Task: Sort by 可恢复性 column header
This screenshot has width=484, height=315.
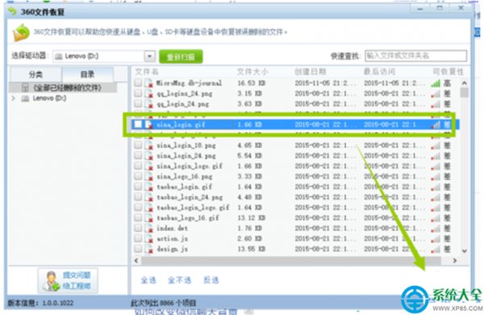Action: coord(448,72)
